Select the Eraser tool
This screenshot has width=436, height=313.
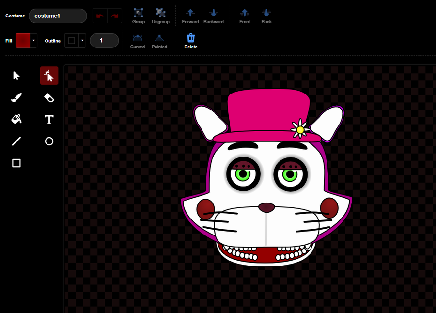[x=49, y=98]
